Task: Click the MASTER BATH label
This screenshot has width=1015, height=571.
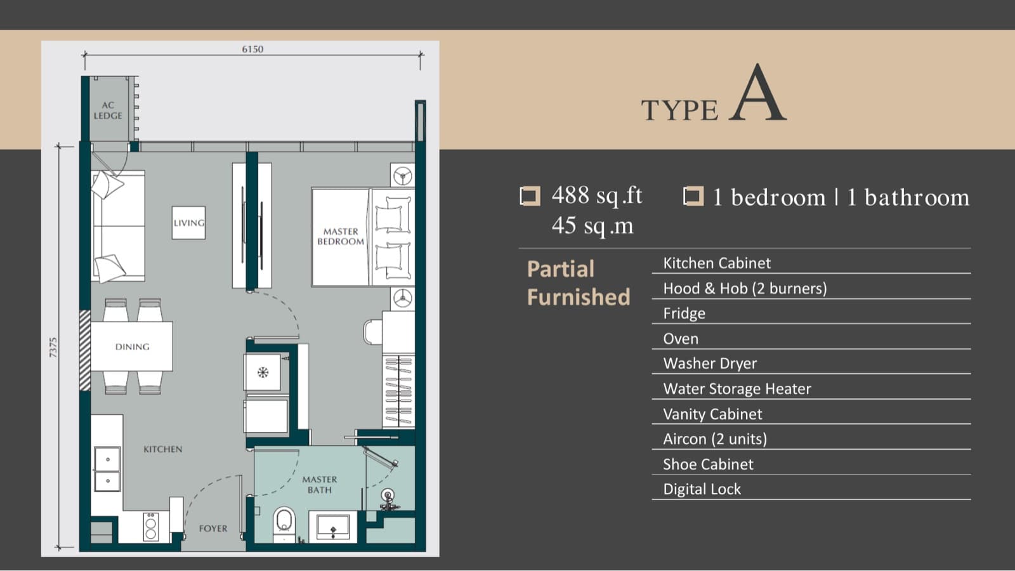Action: [x=320, y=485]
